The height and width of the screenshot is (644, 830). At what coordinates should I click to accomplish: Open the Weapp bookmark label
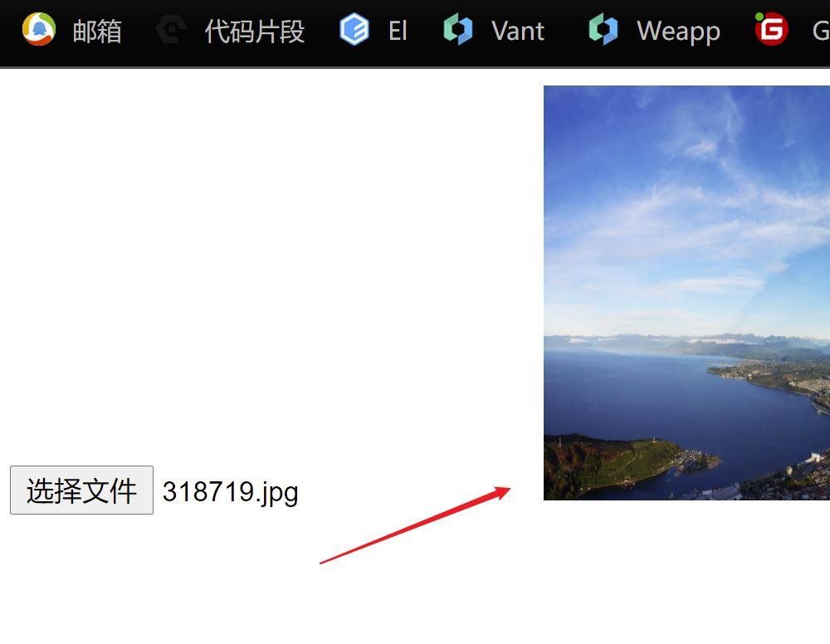point(679,32)
